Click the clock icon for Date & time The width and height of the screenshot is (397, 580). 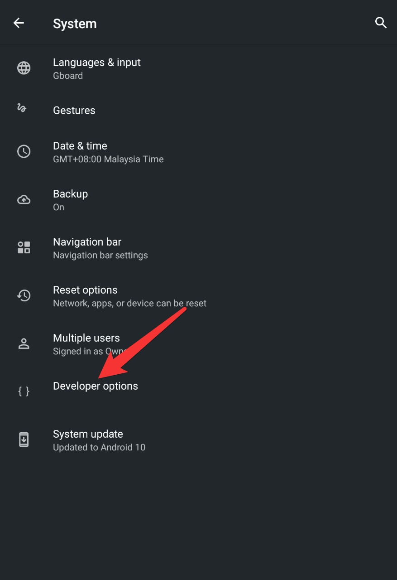point(24,151)
